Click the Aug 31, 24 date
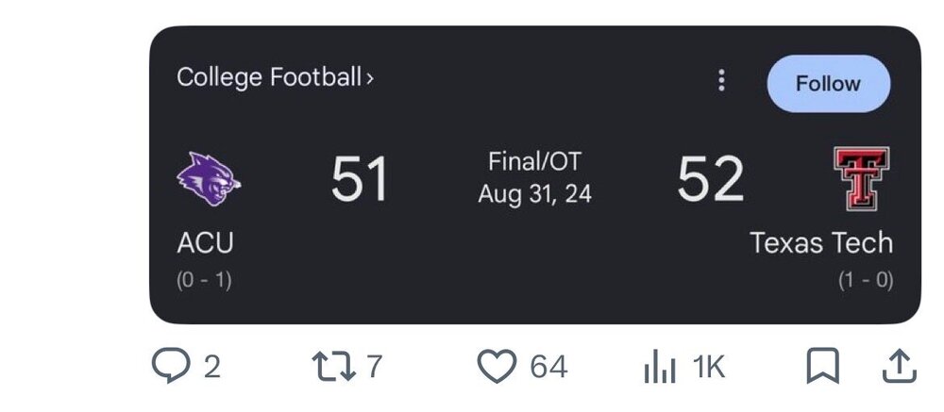The image size is (944, 412). (534, 194)
